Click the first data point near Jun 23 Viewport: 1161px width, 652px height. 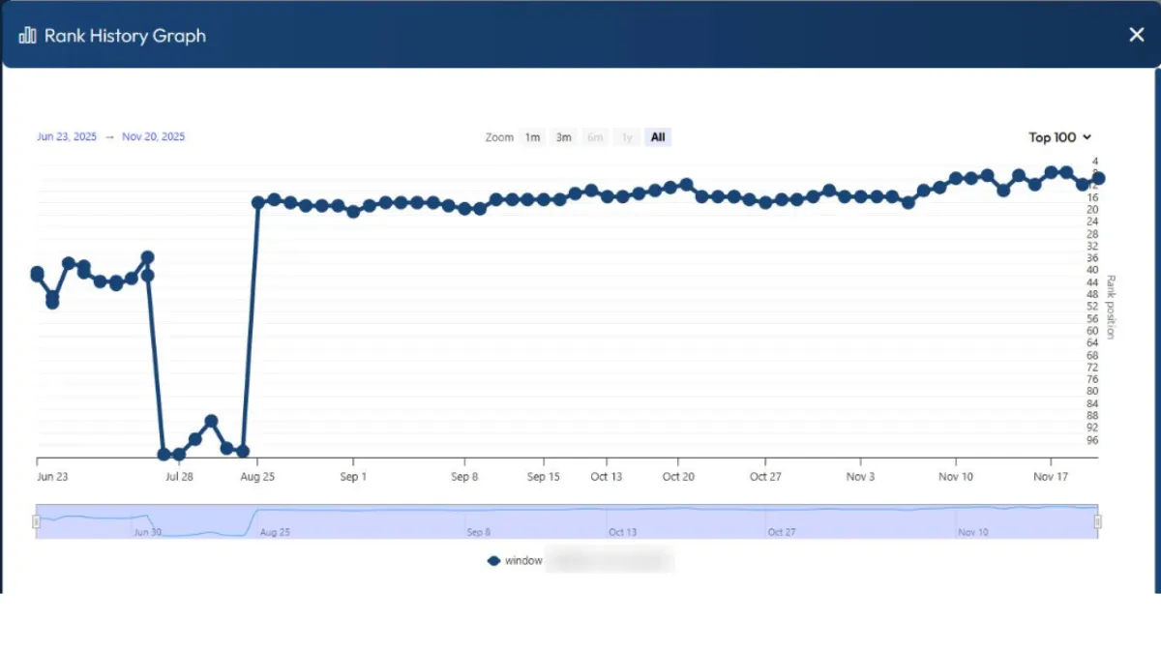(36, 274)
